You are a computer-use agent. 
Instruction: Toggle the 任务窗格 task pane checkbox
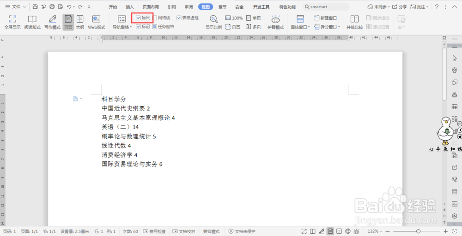pyautogui.click(x=155, y=26)
